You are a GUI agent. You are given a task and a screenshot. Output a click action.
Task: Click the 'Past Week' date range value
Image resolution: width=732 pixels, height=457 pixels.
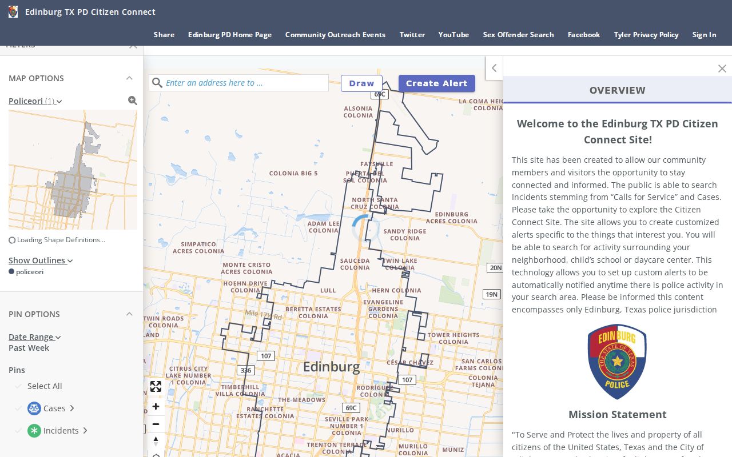29,348
